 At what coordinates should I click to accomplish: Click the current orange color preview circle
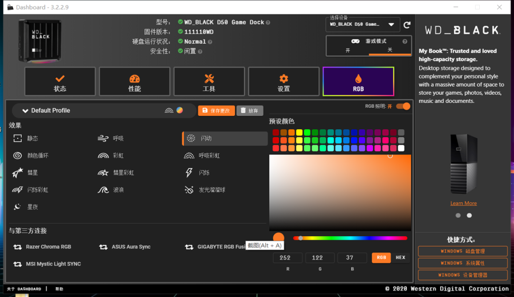[278, 238]
